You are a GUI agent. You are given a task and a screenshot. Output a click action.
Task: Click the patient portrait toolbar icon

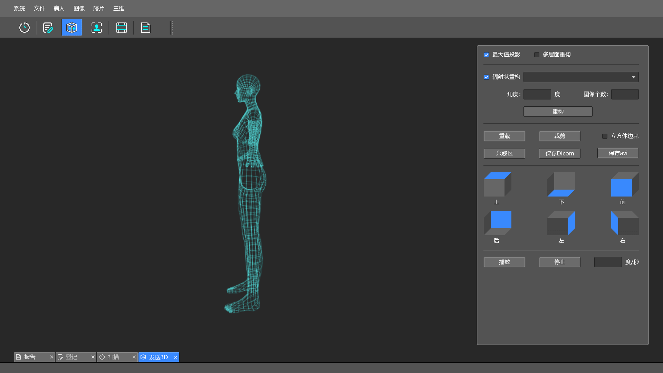pos(97,28)
